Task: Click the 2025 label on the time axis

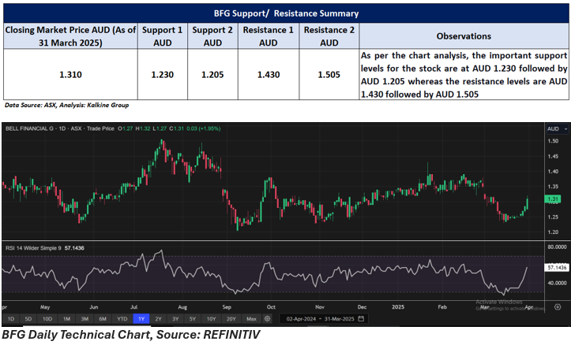Action: point(398,307)
